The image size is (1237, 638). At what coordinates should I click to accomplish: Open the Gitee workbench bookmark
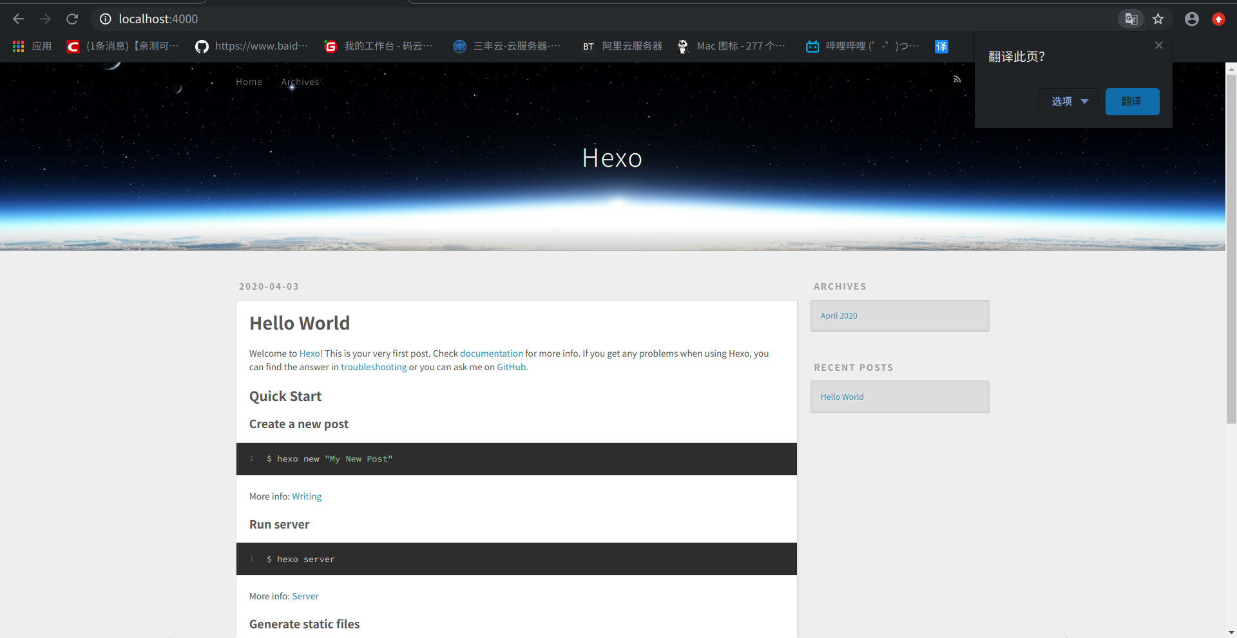pos(379,46)
